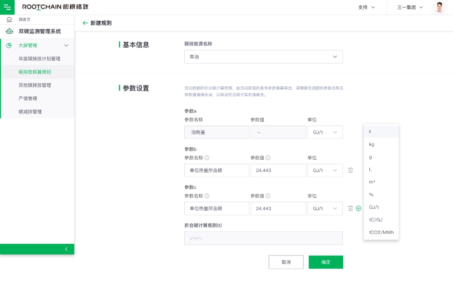The height and width of the screenshot is (283, 453).
Task: Open the user avatar at top-right
Action: click(439, 7)
